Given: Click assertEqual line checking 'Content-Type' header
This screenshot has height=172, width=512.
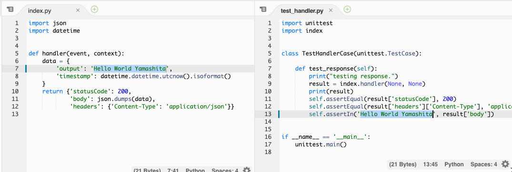Looking at the screenshot, I should point(411,107).
